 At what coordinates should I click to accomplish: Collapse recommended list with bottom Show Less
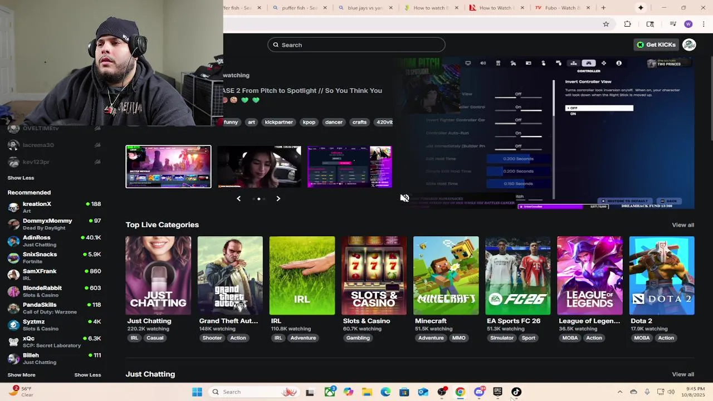click(x=87, y=375)
